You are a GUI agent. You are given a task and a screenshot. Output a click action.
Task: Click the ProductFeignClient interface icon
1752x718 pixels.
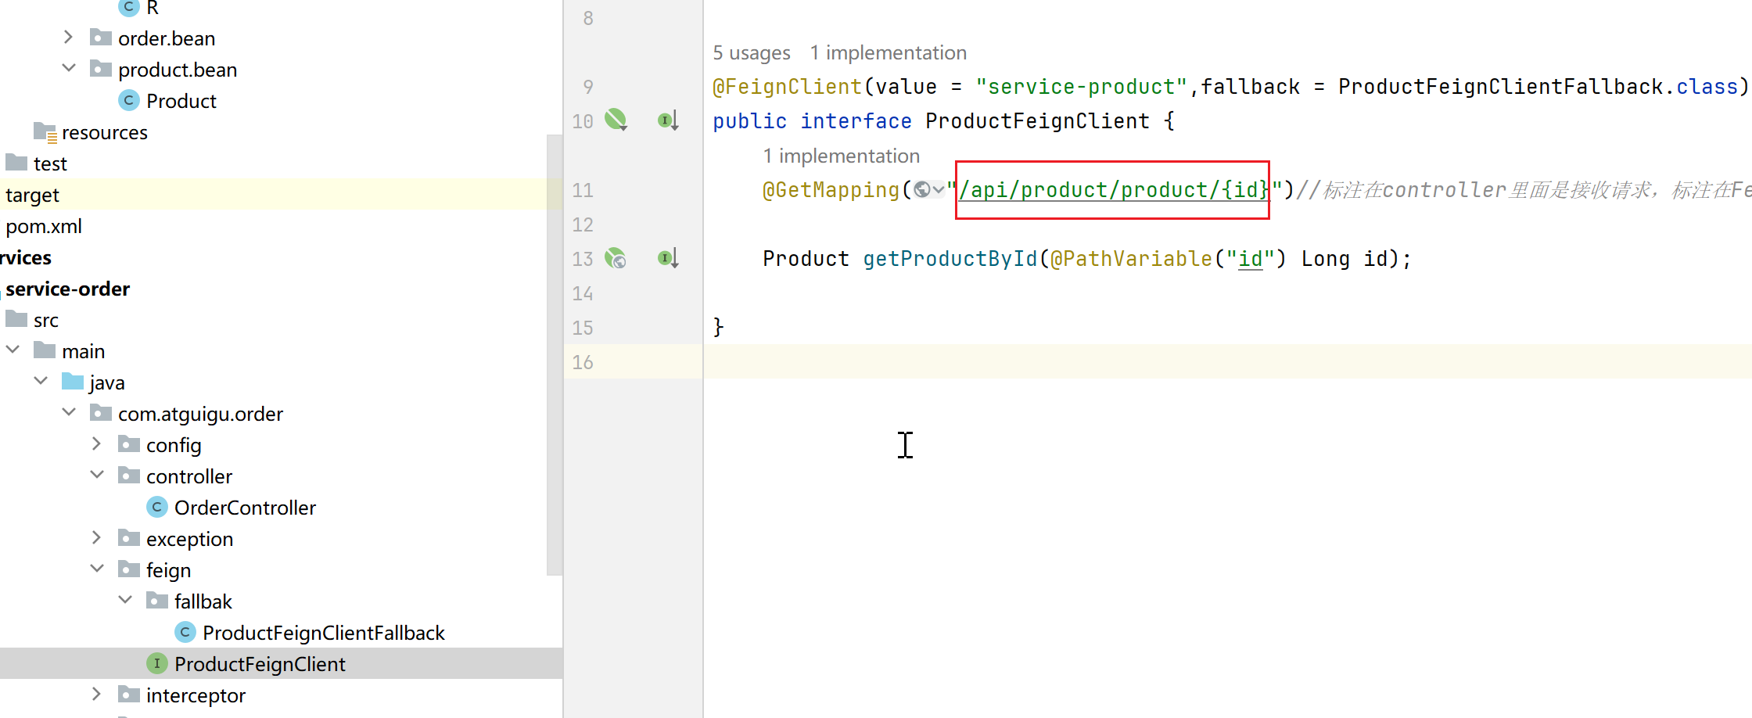(157, 663)
